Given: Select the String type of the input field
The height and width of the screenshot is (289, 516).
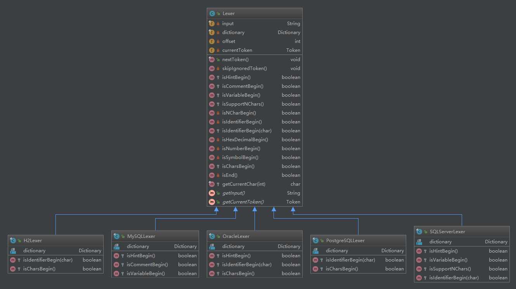Looking at the screenshot, I should coord(294,24).
